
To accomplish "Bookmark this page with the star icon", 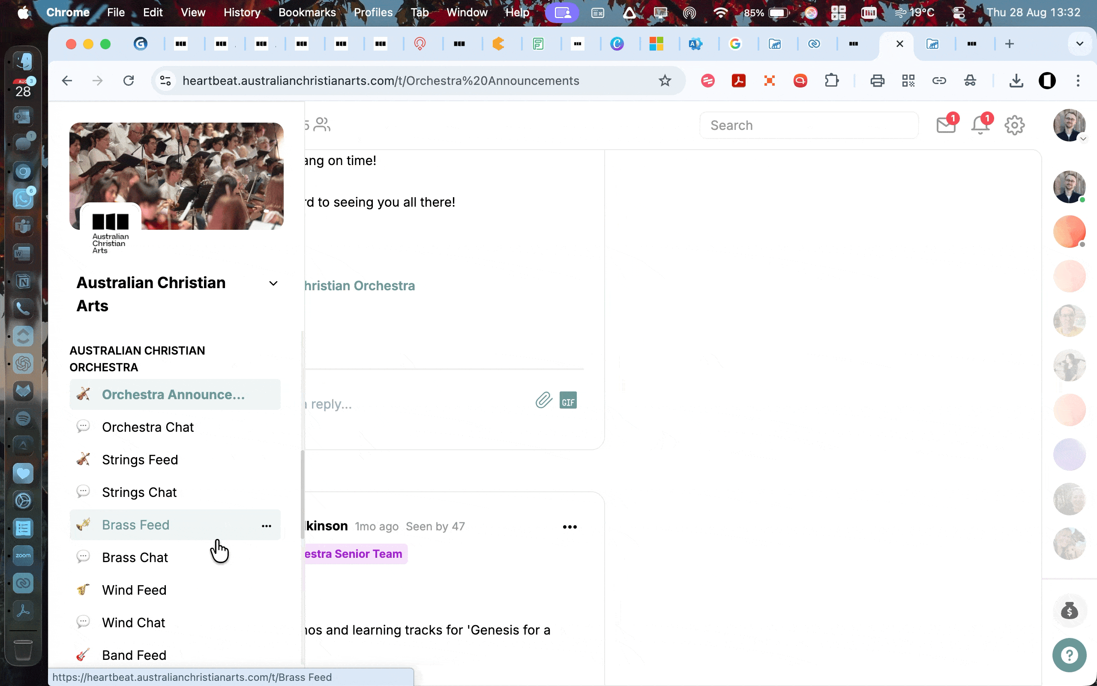I will [x=665, y=81].
